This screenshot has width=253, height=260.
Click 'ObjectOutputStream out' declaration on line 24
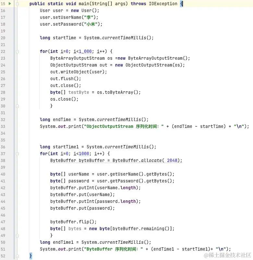click(x=79, y=65)
